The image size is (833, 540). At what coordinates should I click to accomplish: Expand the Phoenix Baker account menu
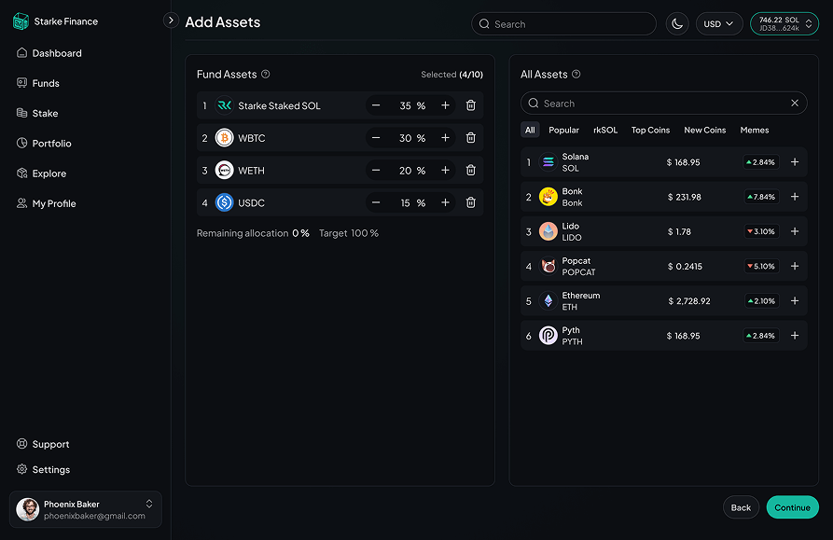pos(149,504)
